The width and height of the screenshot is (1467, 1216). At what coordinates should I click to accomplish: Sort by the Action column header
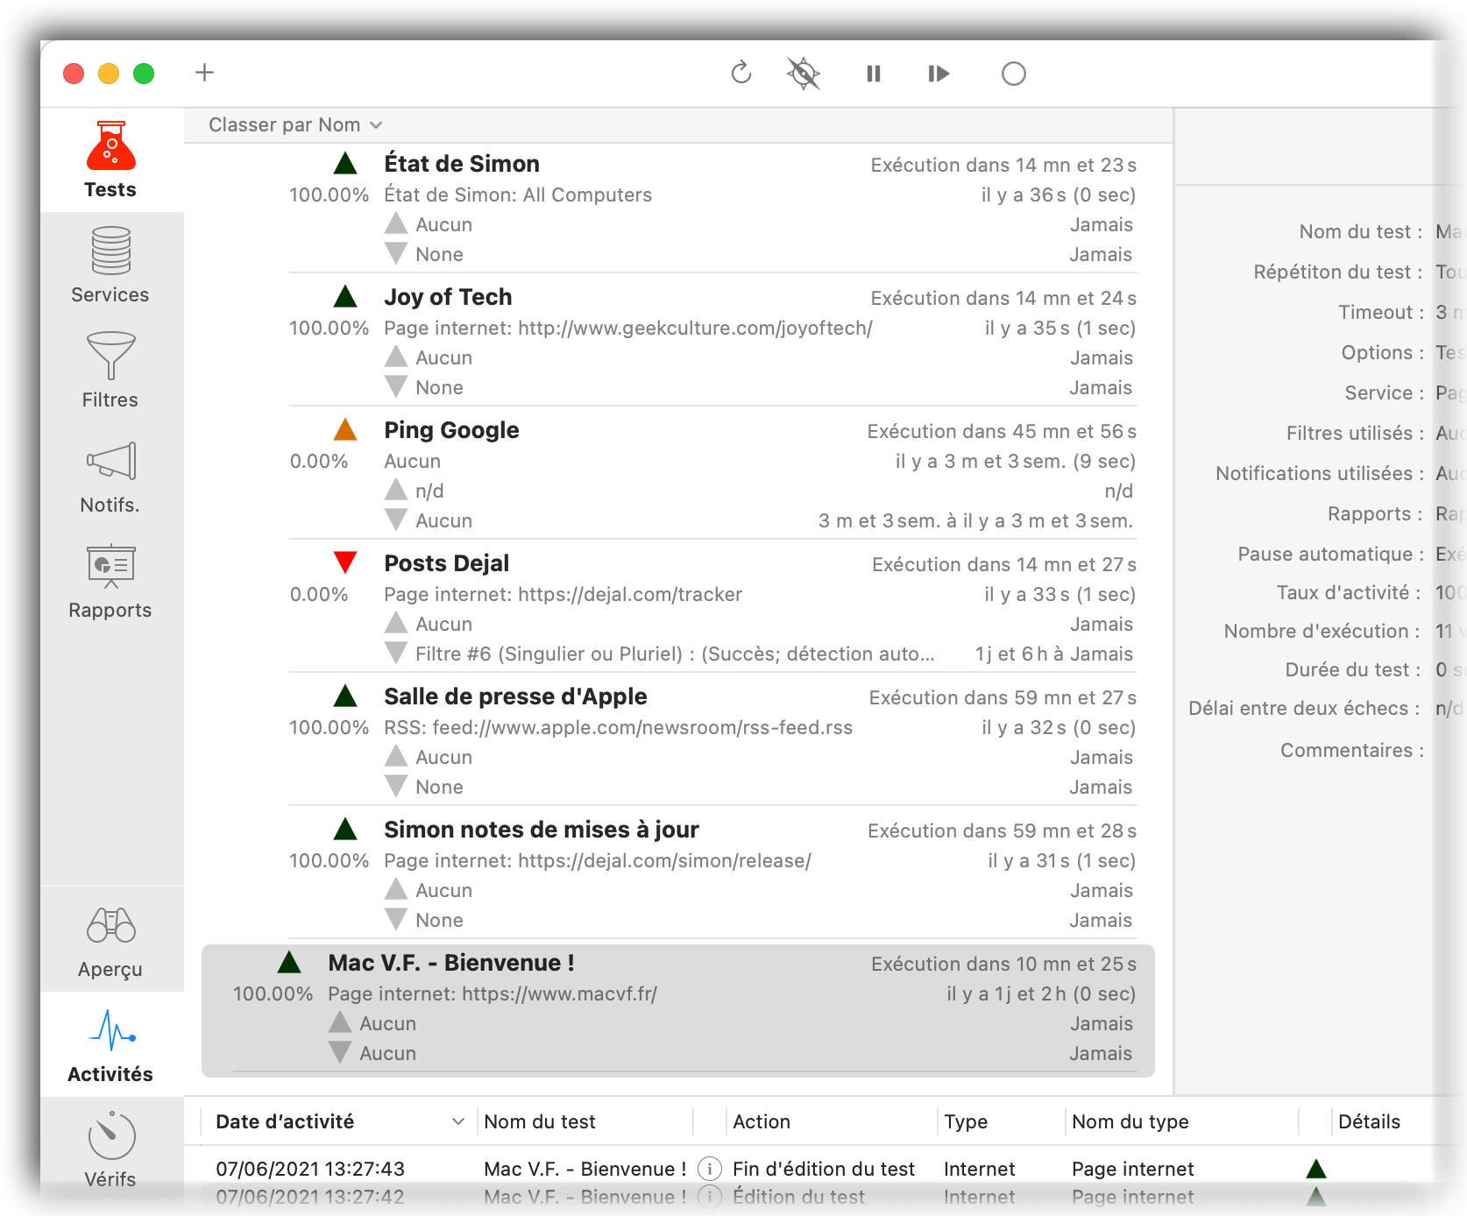pos(831,1121)
